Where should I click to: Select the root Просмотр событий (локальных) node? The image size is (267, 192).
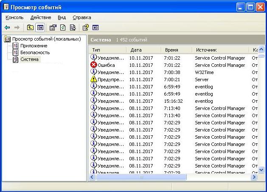[46, 39]
